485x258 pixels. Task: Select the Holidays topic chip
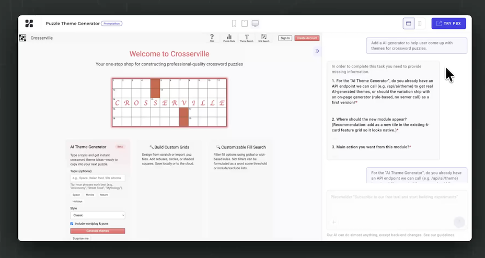pyautogui.click(x=77, y=202)
